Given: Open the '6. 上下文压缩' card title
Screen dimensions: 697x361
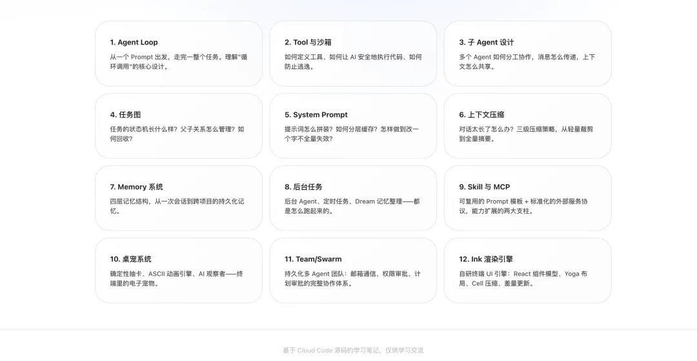Looking at the screenshot, I should pos(481,115).
